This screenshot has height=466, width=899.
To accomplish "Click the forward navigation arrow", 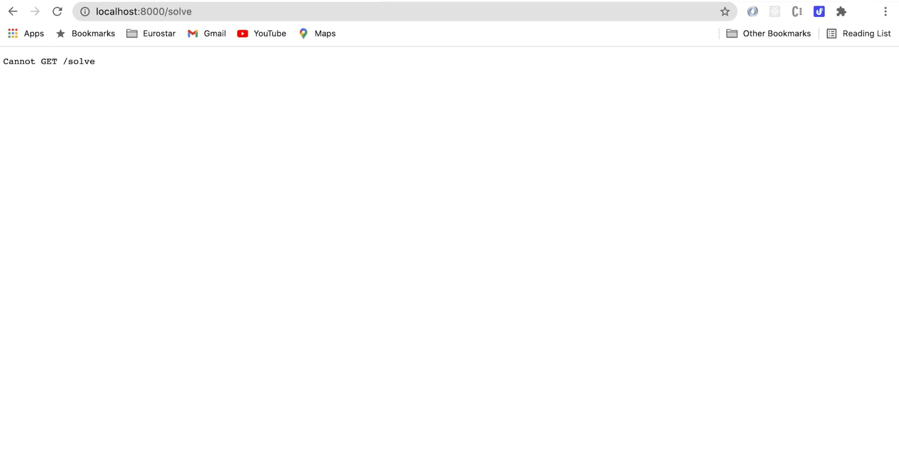I will tap(35, 11).
